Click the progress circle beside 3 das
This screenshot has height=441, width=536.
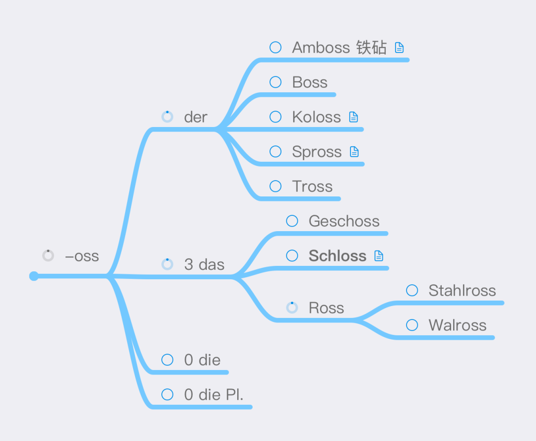(167, 264)
